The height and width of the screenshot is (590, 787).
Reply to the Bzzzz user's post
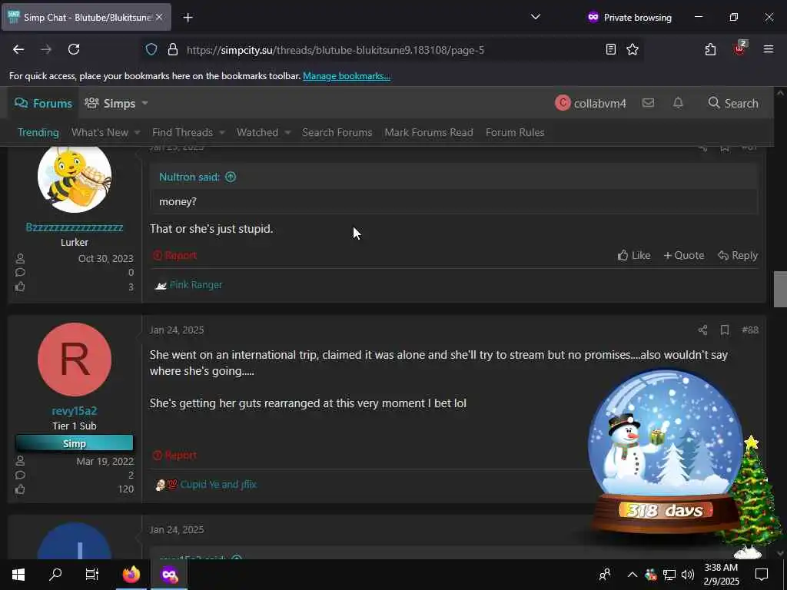738,255
